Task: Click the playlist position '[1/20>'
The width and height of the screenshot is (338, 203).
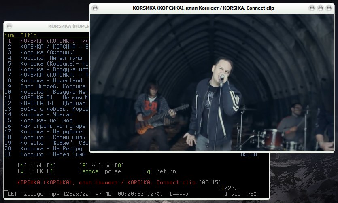Action: (x=227, y=188)
